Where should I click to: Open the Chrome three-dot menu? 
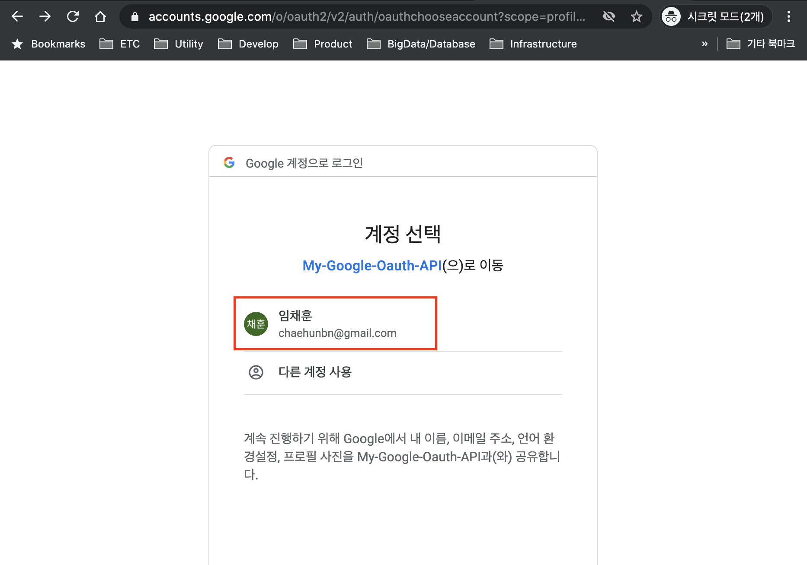point(789,16)
